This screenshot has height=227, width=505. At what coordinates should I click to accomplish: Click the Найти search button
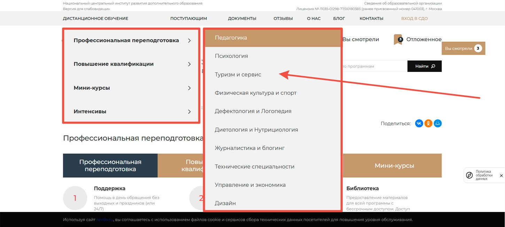coord(425,66)
